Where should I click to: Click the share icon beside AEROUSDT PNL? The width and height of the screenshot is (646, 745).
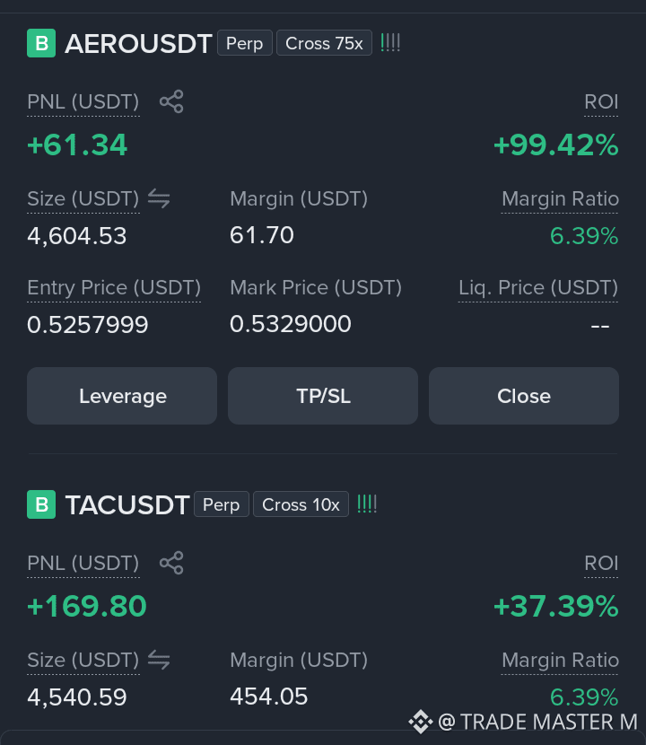tap(171, 101)
